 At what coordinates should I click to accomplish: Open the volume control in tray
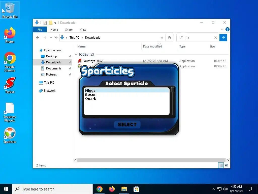point(225,189)
